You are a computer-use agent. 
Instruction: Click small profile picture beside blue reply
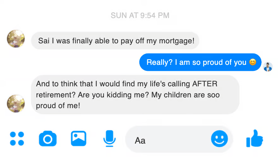268,67
